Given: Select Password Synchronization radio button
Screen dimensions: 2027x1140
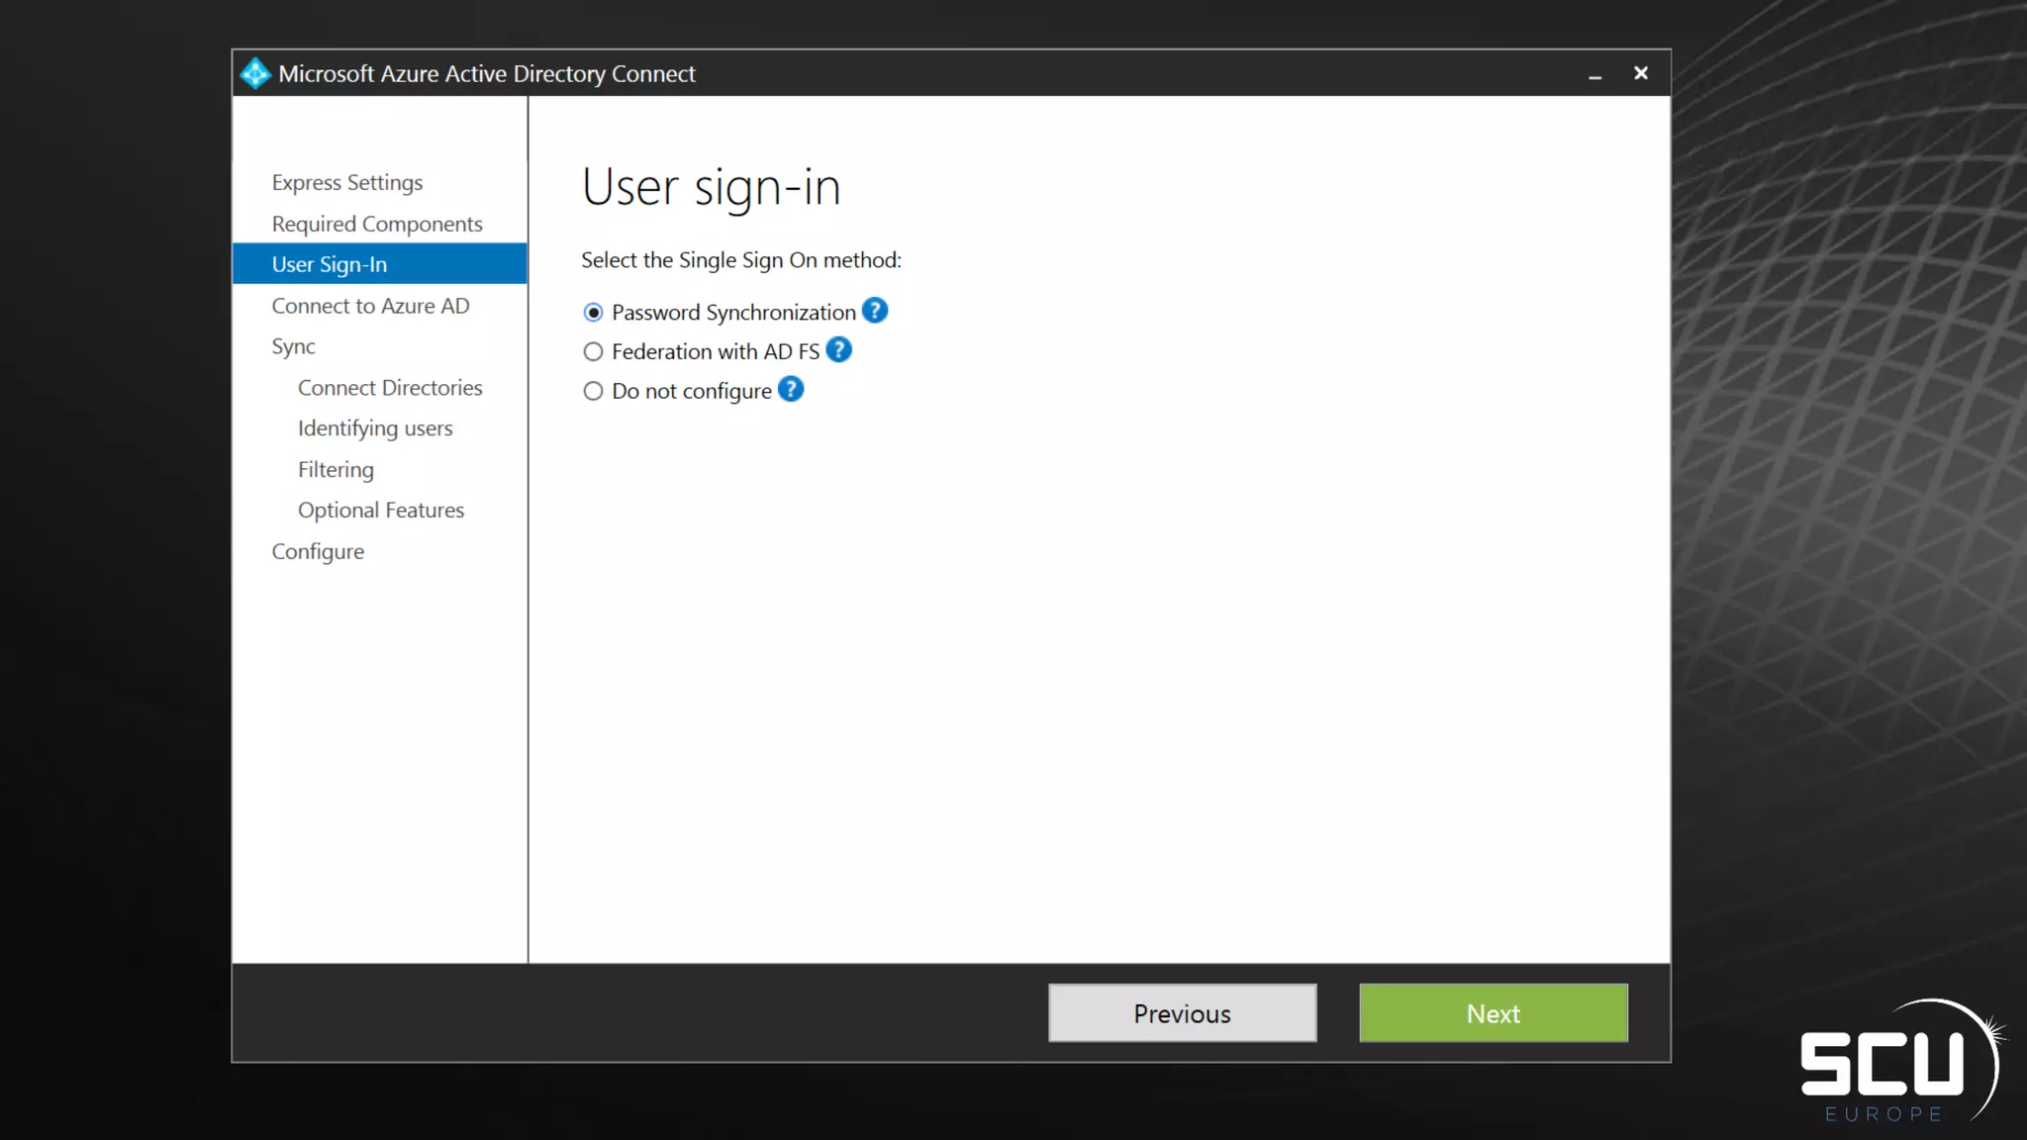Looking at the screenshot, I should [x=593, y=313].
